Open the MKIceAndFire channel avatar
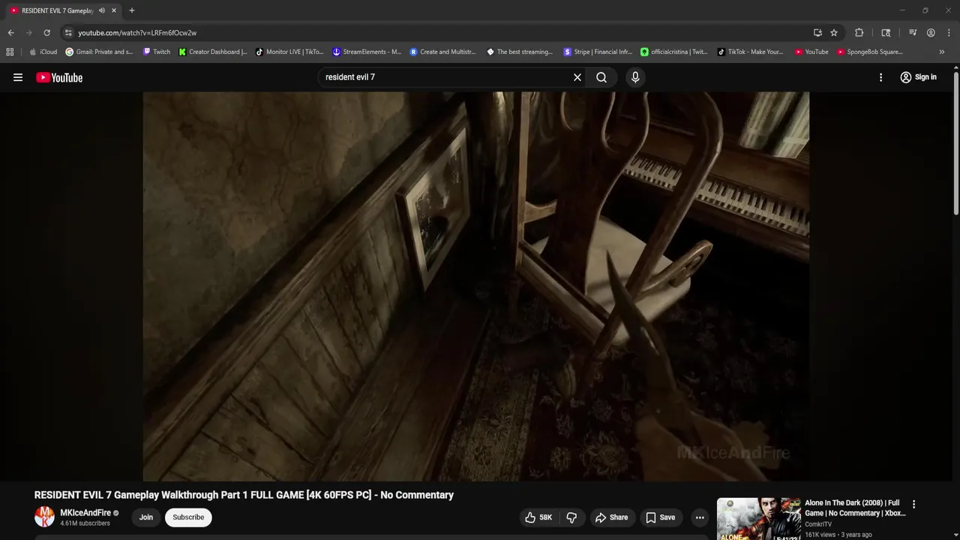This screenshot has width=960, height=540. [x=44, y=517]
